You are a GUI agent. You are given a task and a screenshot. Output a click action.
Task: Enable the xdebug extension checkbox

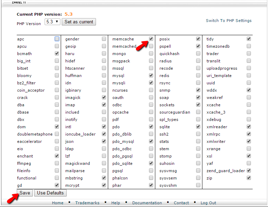249,120
